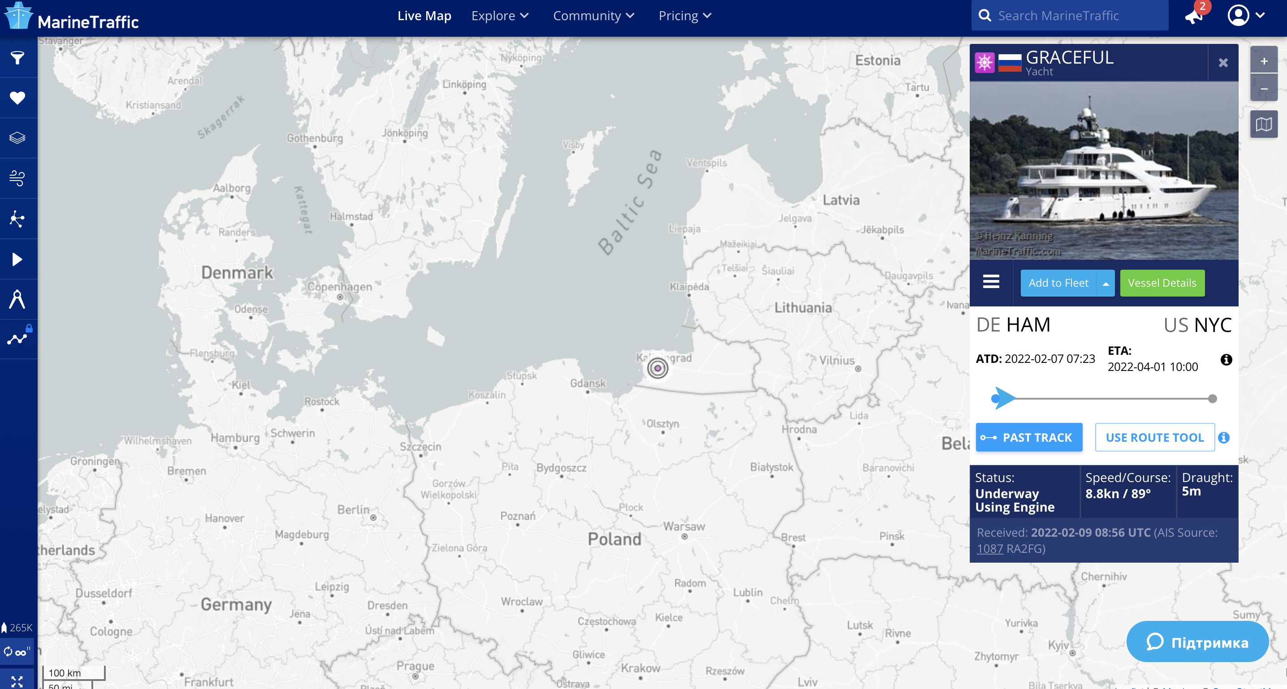The width and height of the screenshot is (1287, 689).
Task: Open the locked voyage analytics icon
Action: pos(17,339)
